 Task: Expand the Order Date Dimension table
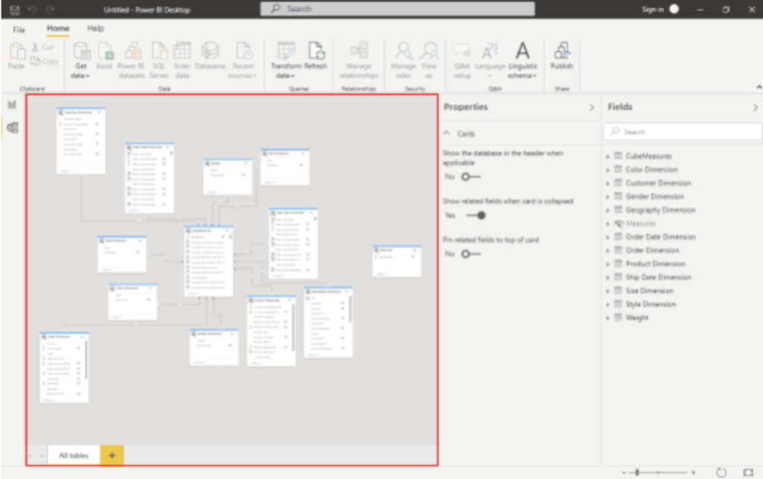click(x=607, y=238)
